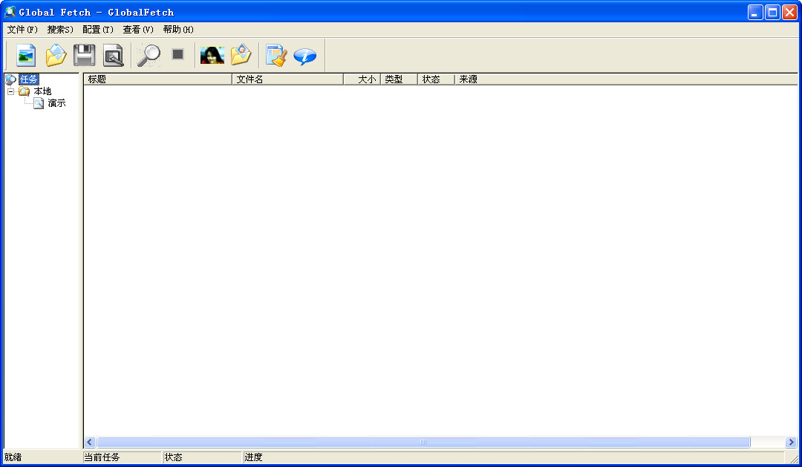
Task: Open the 帮助(H) menu
Action: [178, 30]
